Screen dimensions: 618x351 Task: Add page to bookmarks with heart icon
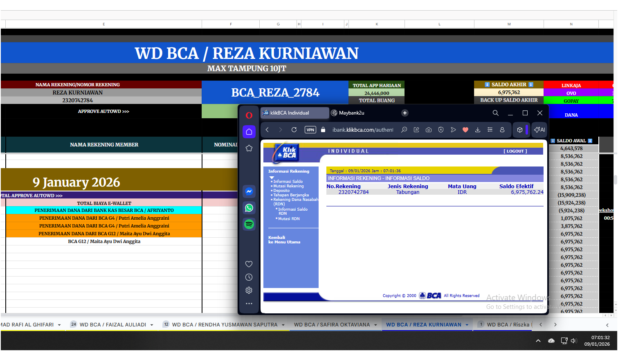[465, 130]
